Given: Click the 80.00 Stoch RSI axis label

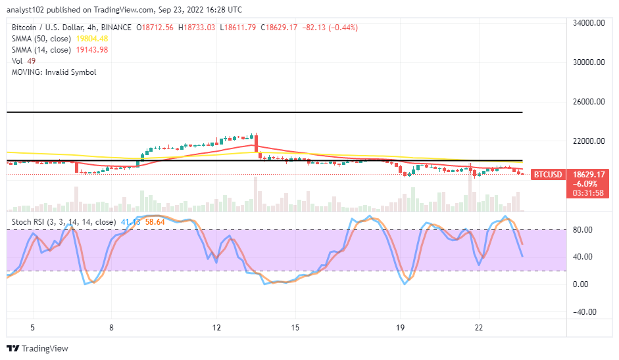Looking at the screenshot, I should point(582,230).
